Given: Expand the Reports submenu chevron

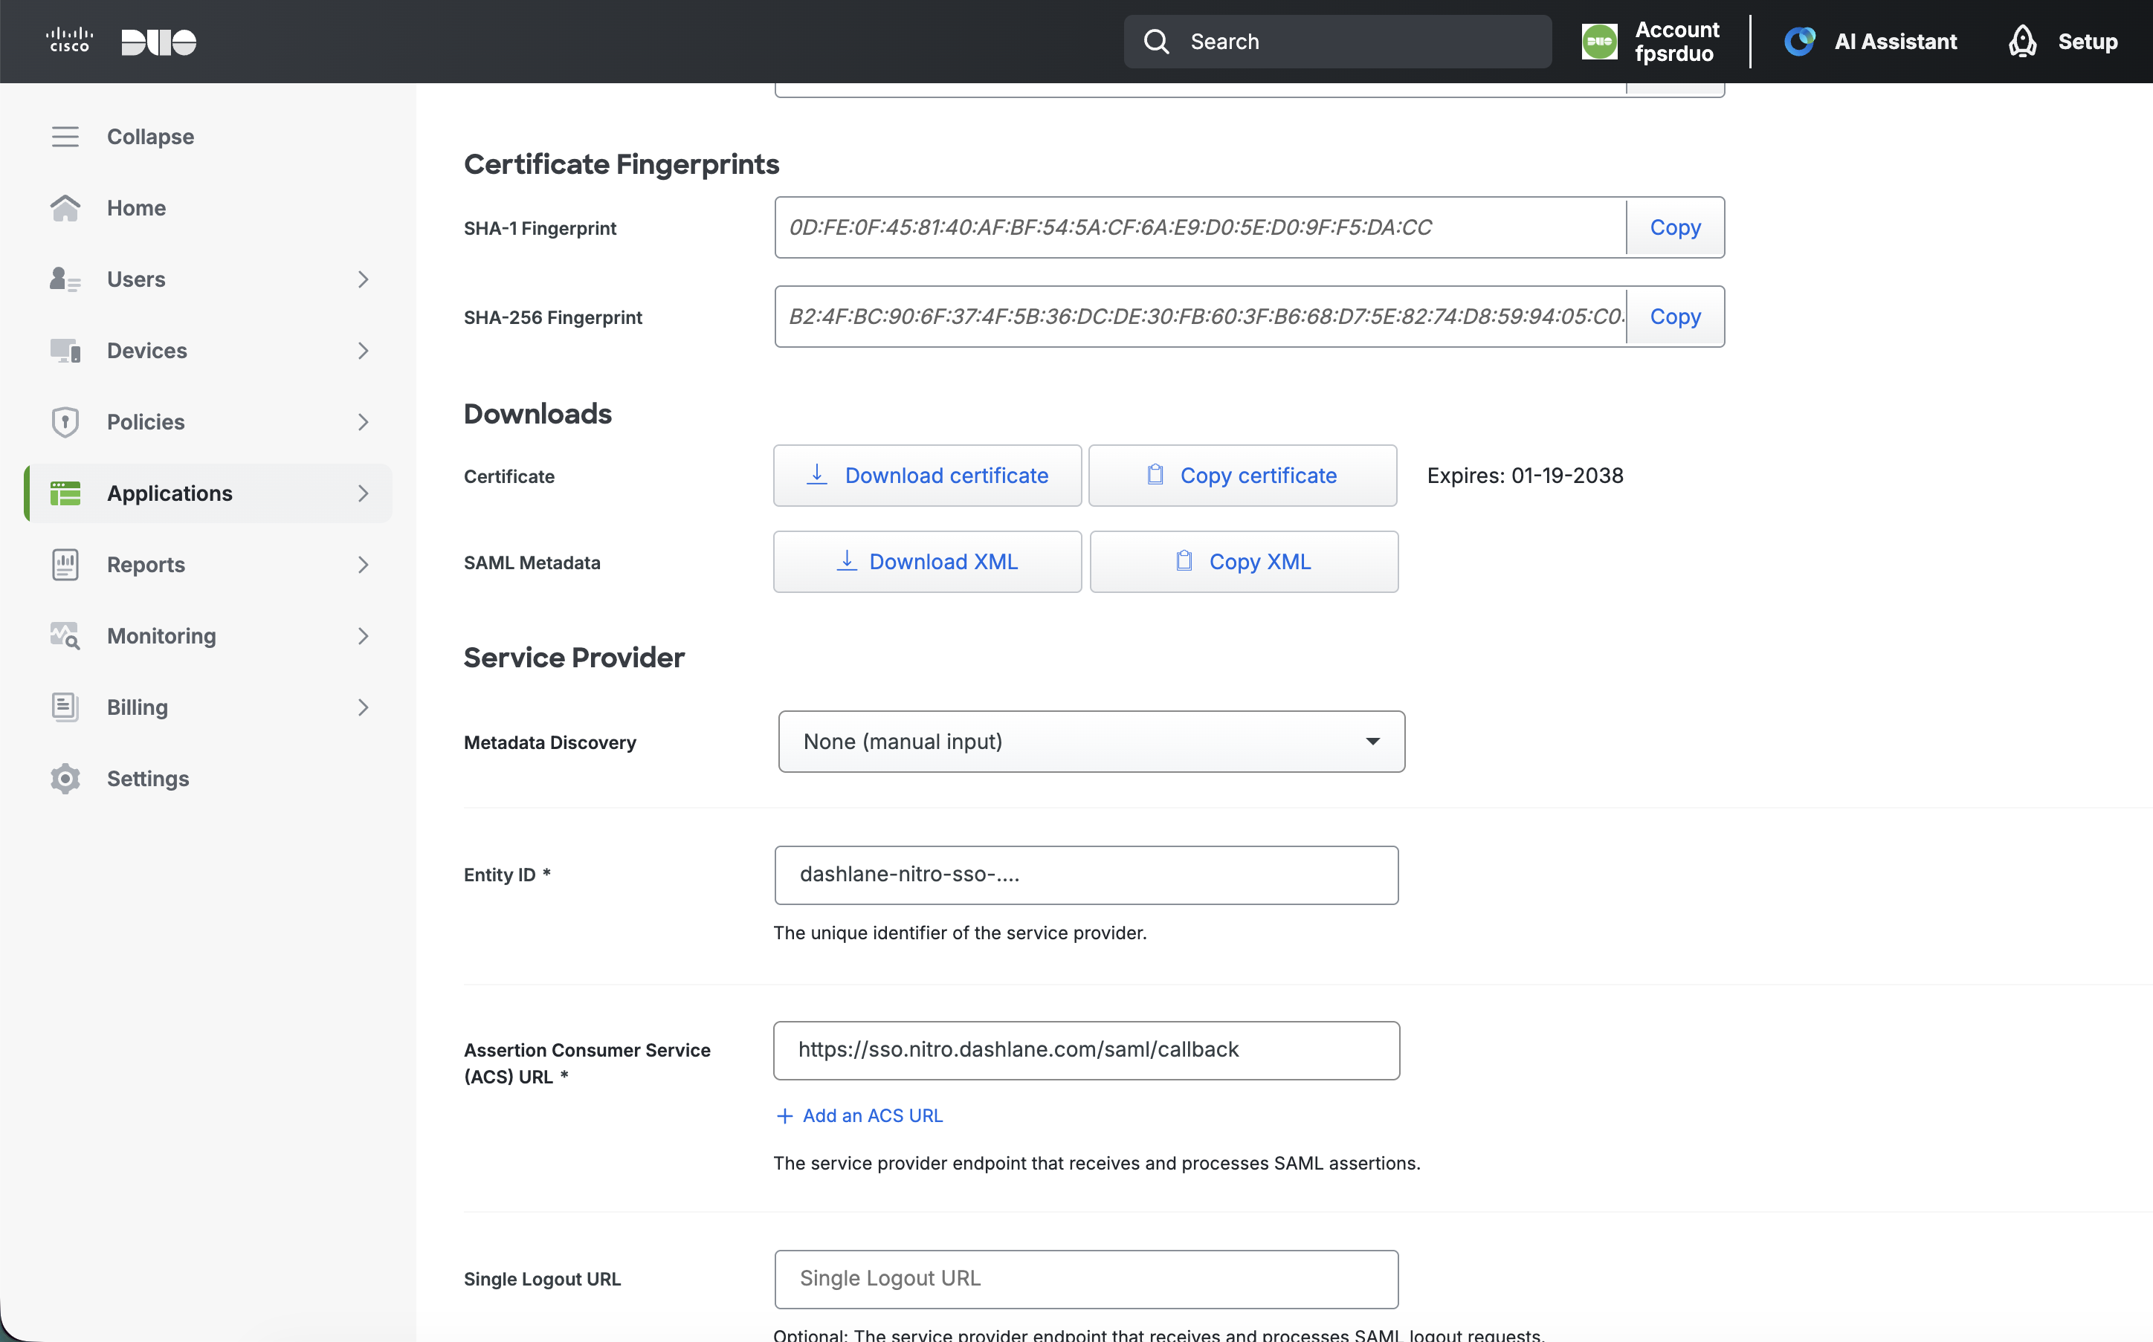Looking at the screenshot, I should pos(363,565).
